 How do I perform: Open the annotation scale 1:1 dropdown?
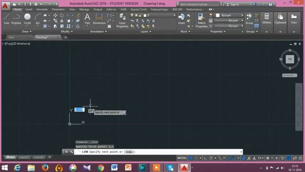pyautogui.click(x=261, y=158)
